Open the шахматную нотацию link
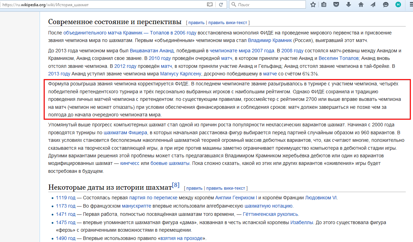413x242 pixels. point(268,206)
